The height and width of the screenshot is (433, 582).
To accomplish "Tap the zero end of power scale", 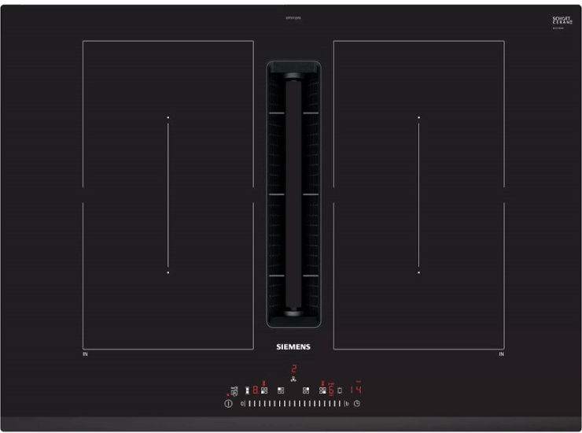I will click(x=241, y=404).
